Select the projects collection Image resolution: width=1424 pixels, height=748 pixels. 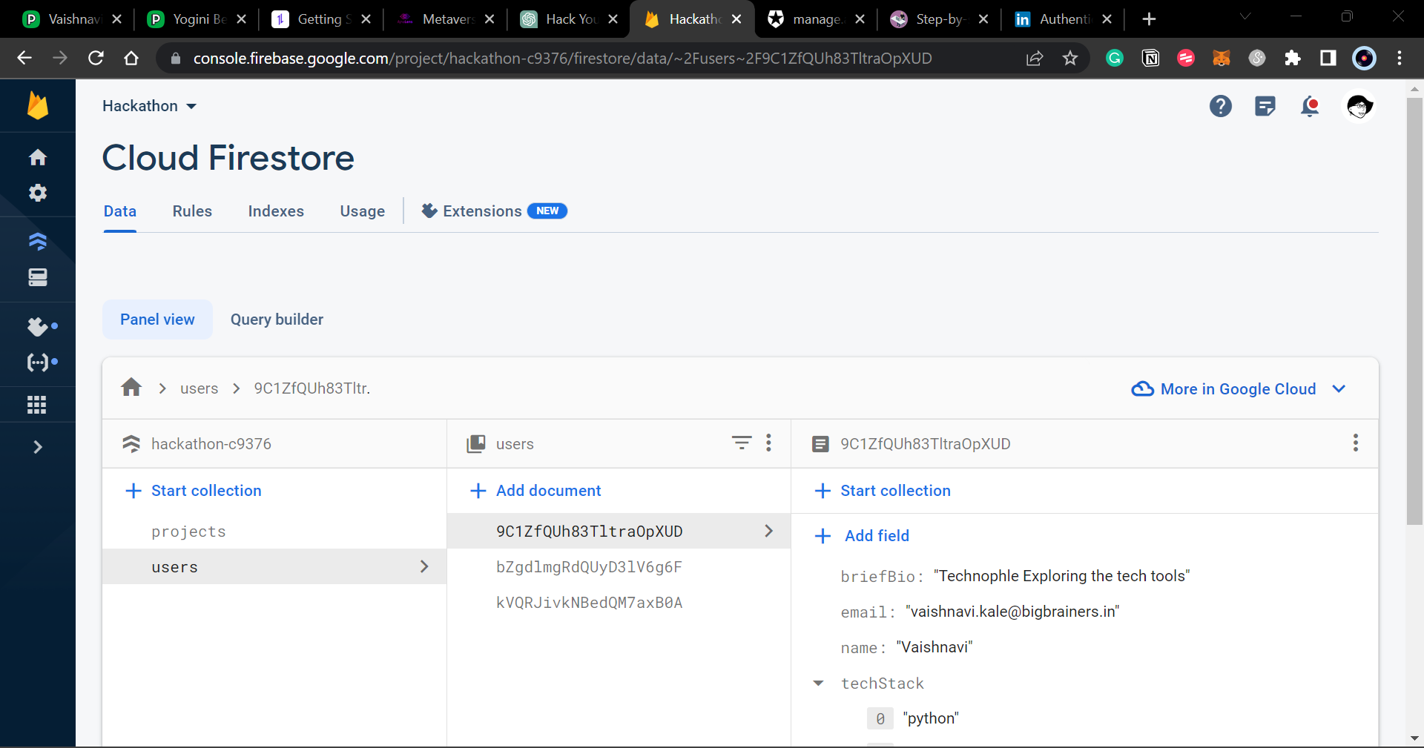tap(274, 532)
